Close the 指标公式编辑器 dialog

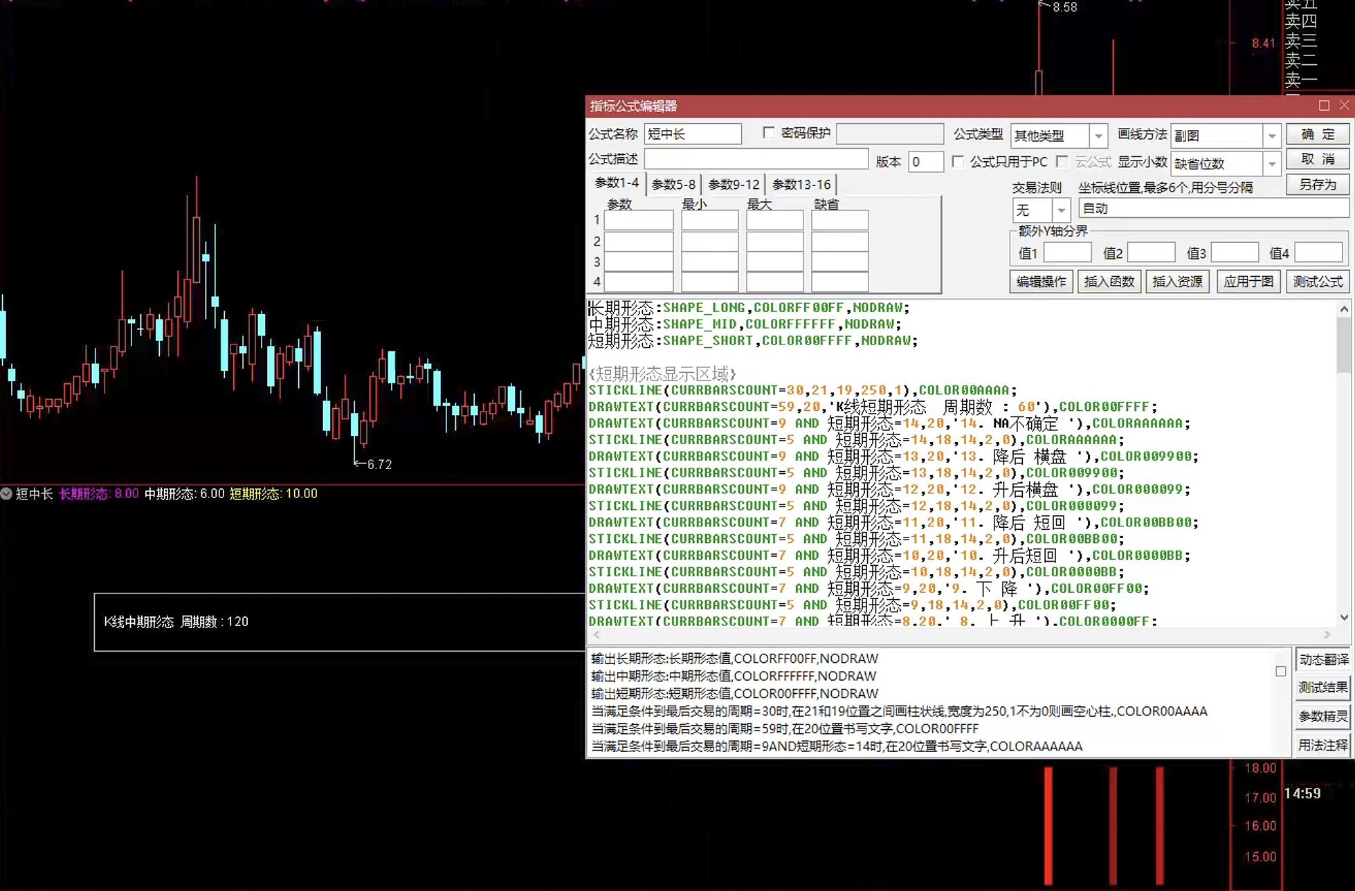pyautogui.click(x=1344, y=105)
